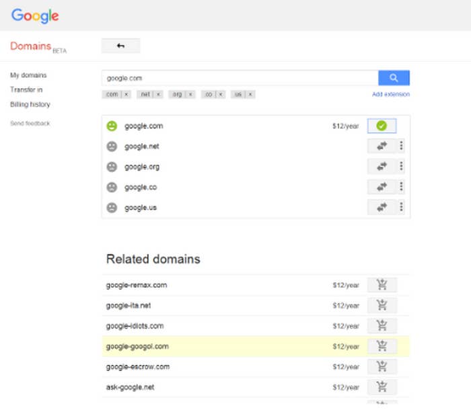Viewport: 471px width, 418px height.
Task: Open Billing history in sidebar
Action: pyautogui.click(x=30, y=104)
